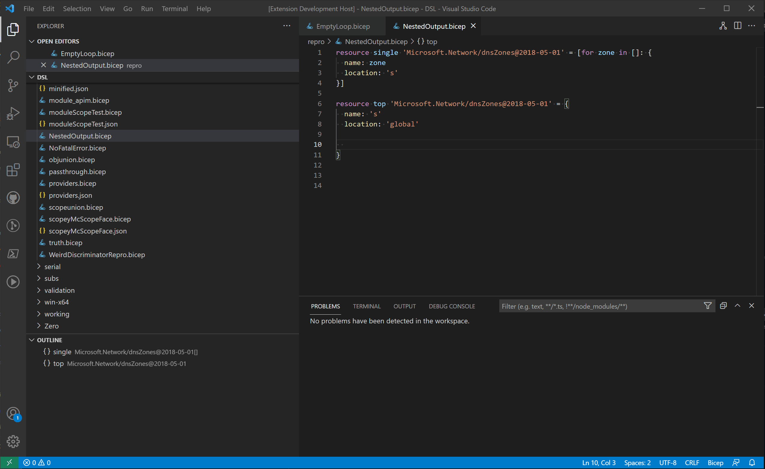Image resolution: width=765 pixels, height=469 pixels.
Task: Toggle the problems filter funnel icon
Action: coord(708,306)
